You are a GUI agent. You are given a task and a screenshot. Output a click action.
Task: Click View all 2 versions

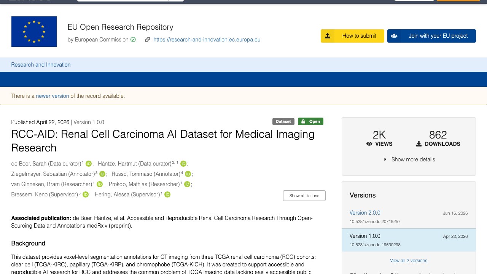click(x=409, y=261)
